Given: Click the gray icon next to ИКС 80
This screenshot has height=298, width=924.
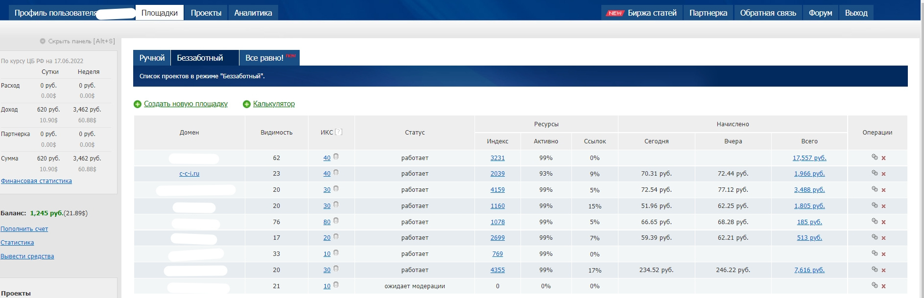Looking at the screenshot, I should [336, 221].
